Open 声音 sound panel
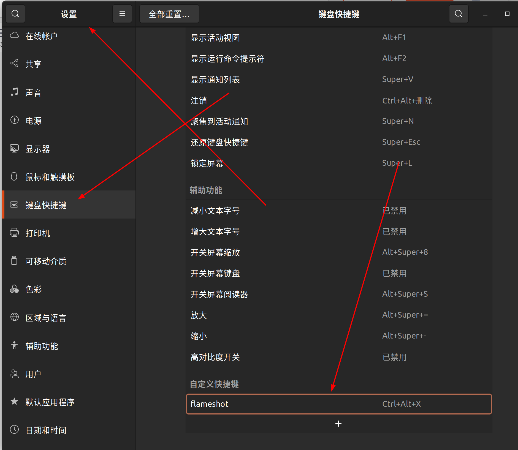The image size is (518, 450). pos(69,92)
